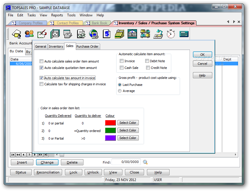Screen dimensions: 250x191
Task: Click the Date column header
Action: point(21,59)
